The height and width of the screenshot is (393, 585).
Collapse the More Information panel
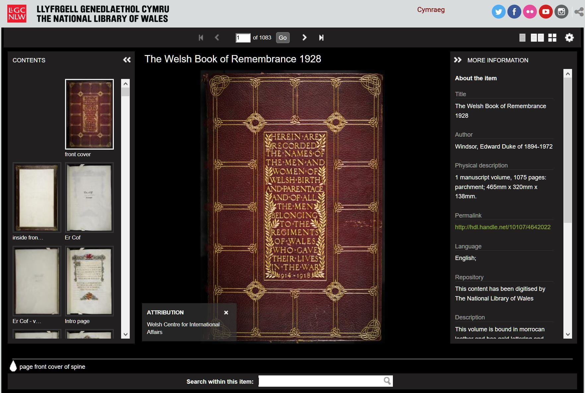pyautogui.click(x=458, y=60)
